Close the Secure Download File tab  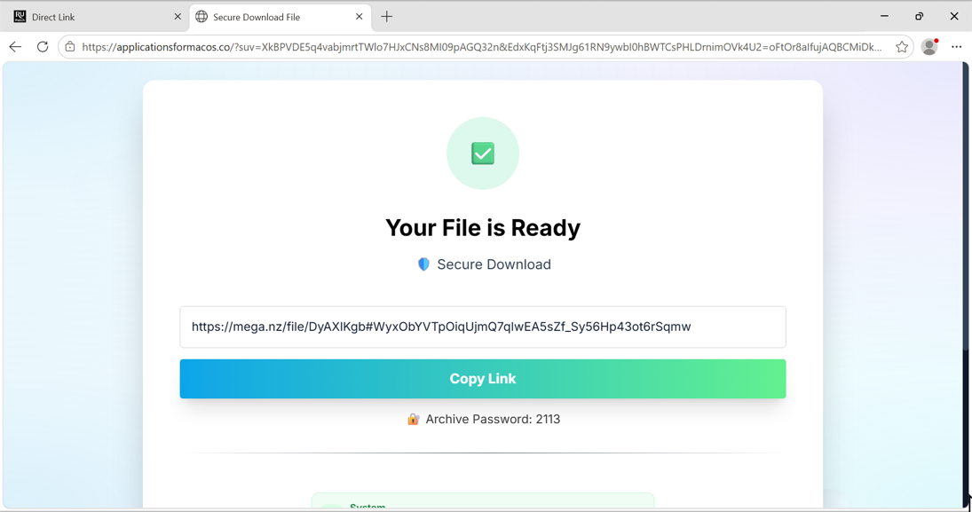pos(359,17)
